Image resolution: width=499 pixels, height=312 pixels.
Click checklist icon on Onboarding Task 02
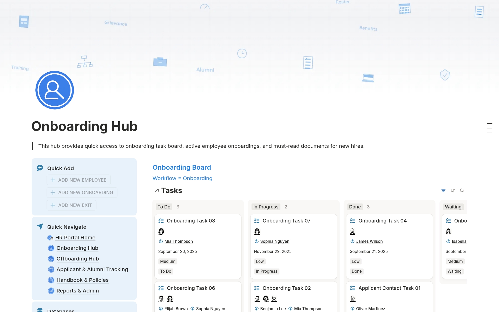point(257,288)
